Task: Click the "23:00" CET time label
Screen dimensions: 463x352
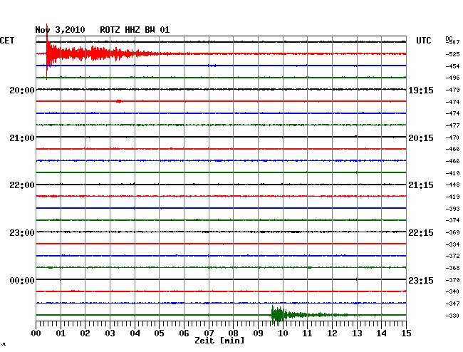Action: 22,233
